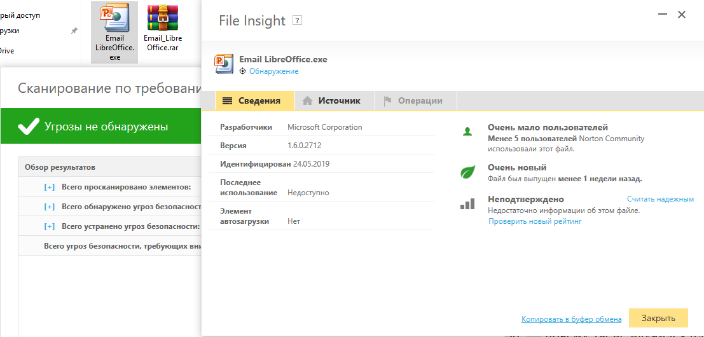The width and height of the screenshot is (704, 337).
Task: Click the date 24.05.2019
Action: [x=312, y=164]
